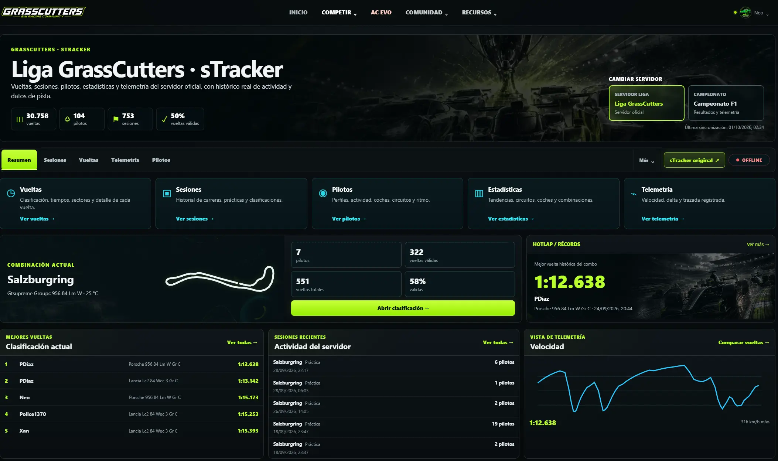Click the Salzburgring track outline image

coord(220,279)
